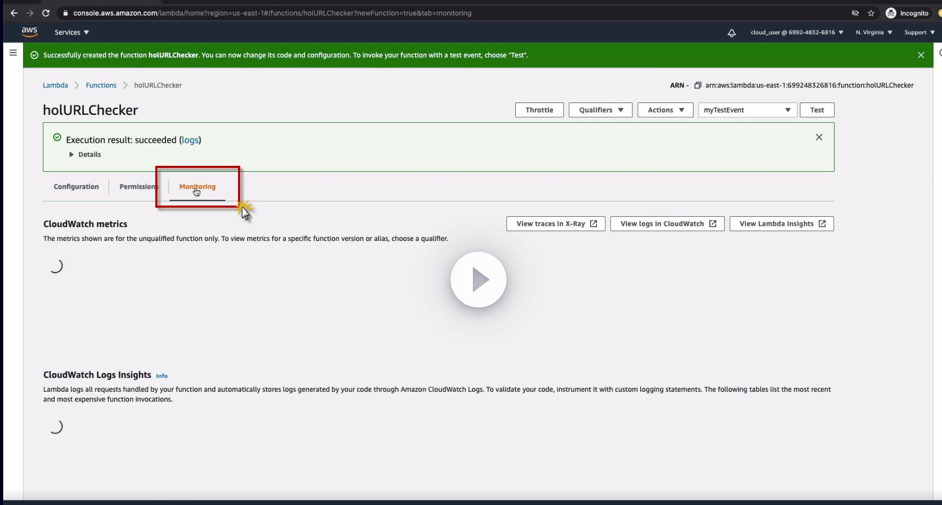This screenshot has height=505, width=942.
Task: Open the Qualifiers dropdown
Action: coord(601,110)
